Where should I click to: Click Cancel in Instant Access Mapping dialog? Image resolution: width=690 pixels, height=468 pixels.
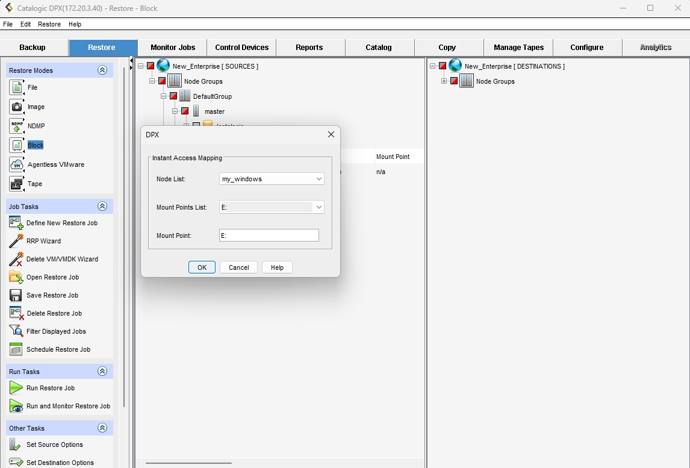pyautogui.click(x=238, y=267)
